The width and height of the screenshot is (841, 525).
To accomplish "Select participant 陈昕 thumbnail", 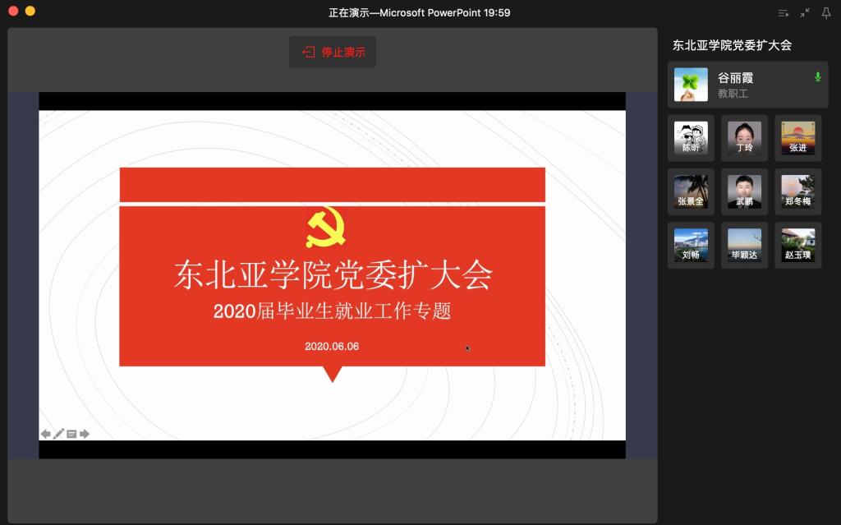I will click(x=691, y=138).
